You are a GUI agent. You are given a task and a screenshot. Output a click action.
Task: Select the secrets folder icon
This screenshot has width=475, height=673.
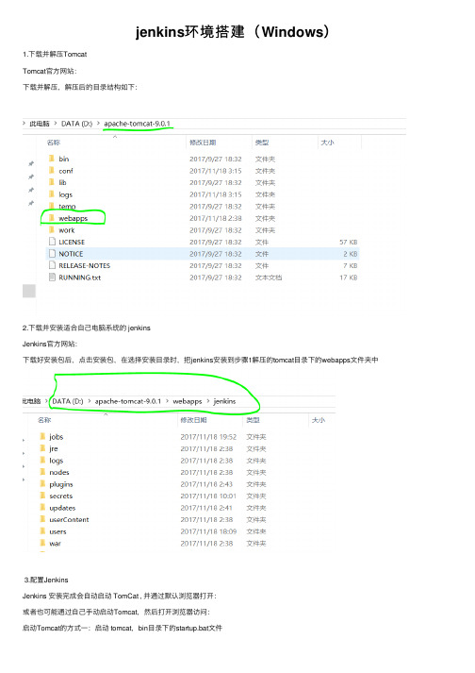coord(42,496)
